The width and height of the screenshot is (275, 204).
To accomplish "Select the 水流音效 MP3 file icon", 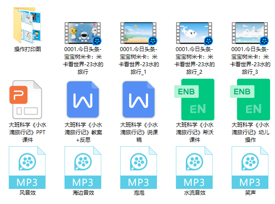I will [x=194, y=168].
